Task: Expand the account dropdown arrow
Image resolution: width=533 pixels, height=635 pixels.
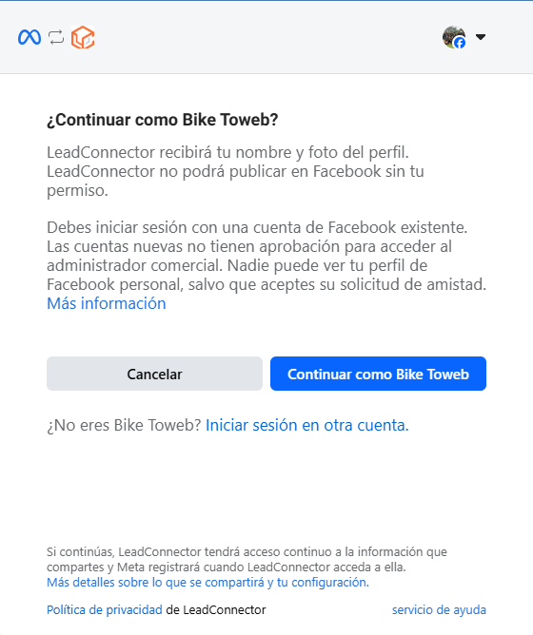Action: coord(481,37)
